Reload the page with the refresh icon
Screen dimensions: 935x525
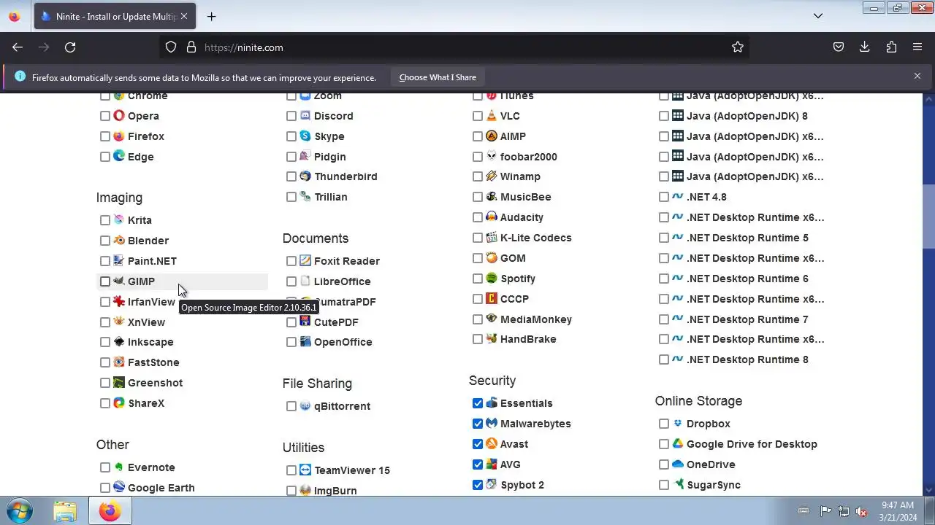[70, 47]
